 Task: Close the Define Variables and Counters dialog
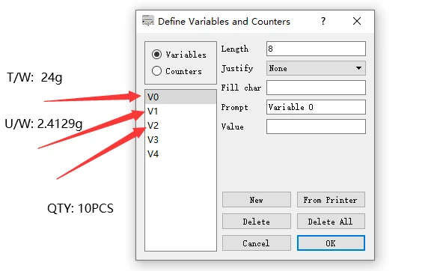357,21
